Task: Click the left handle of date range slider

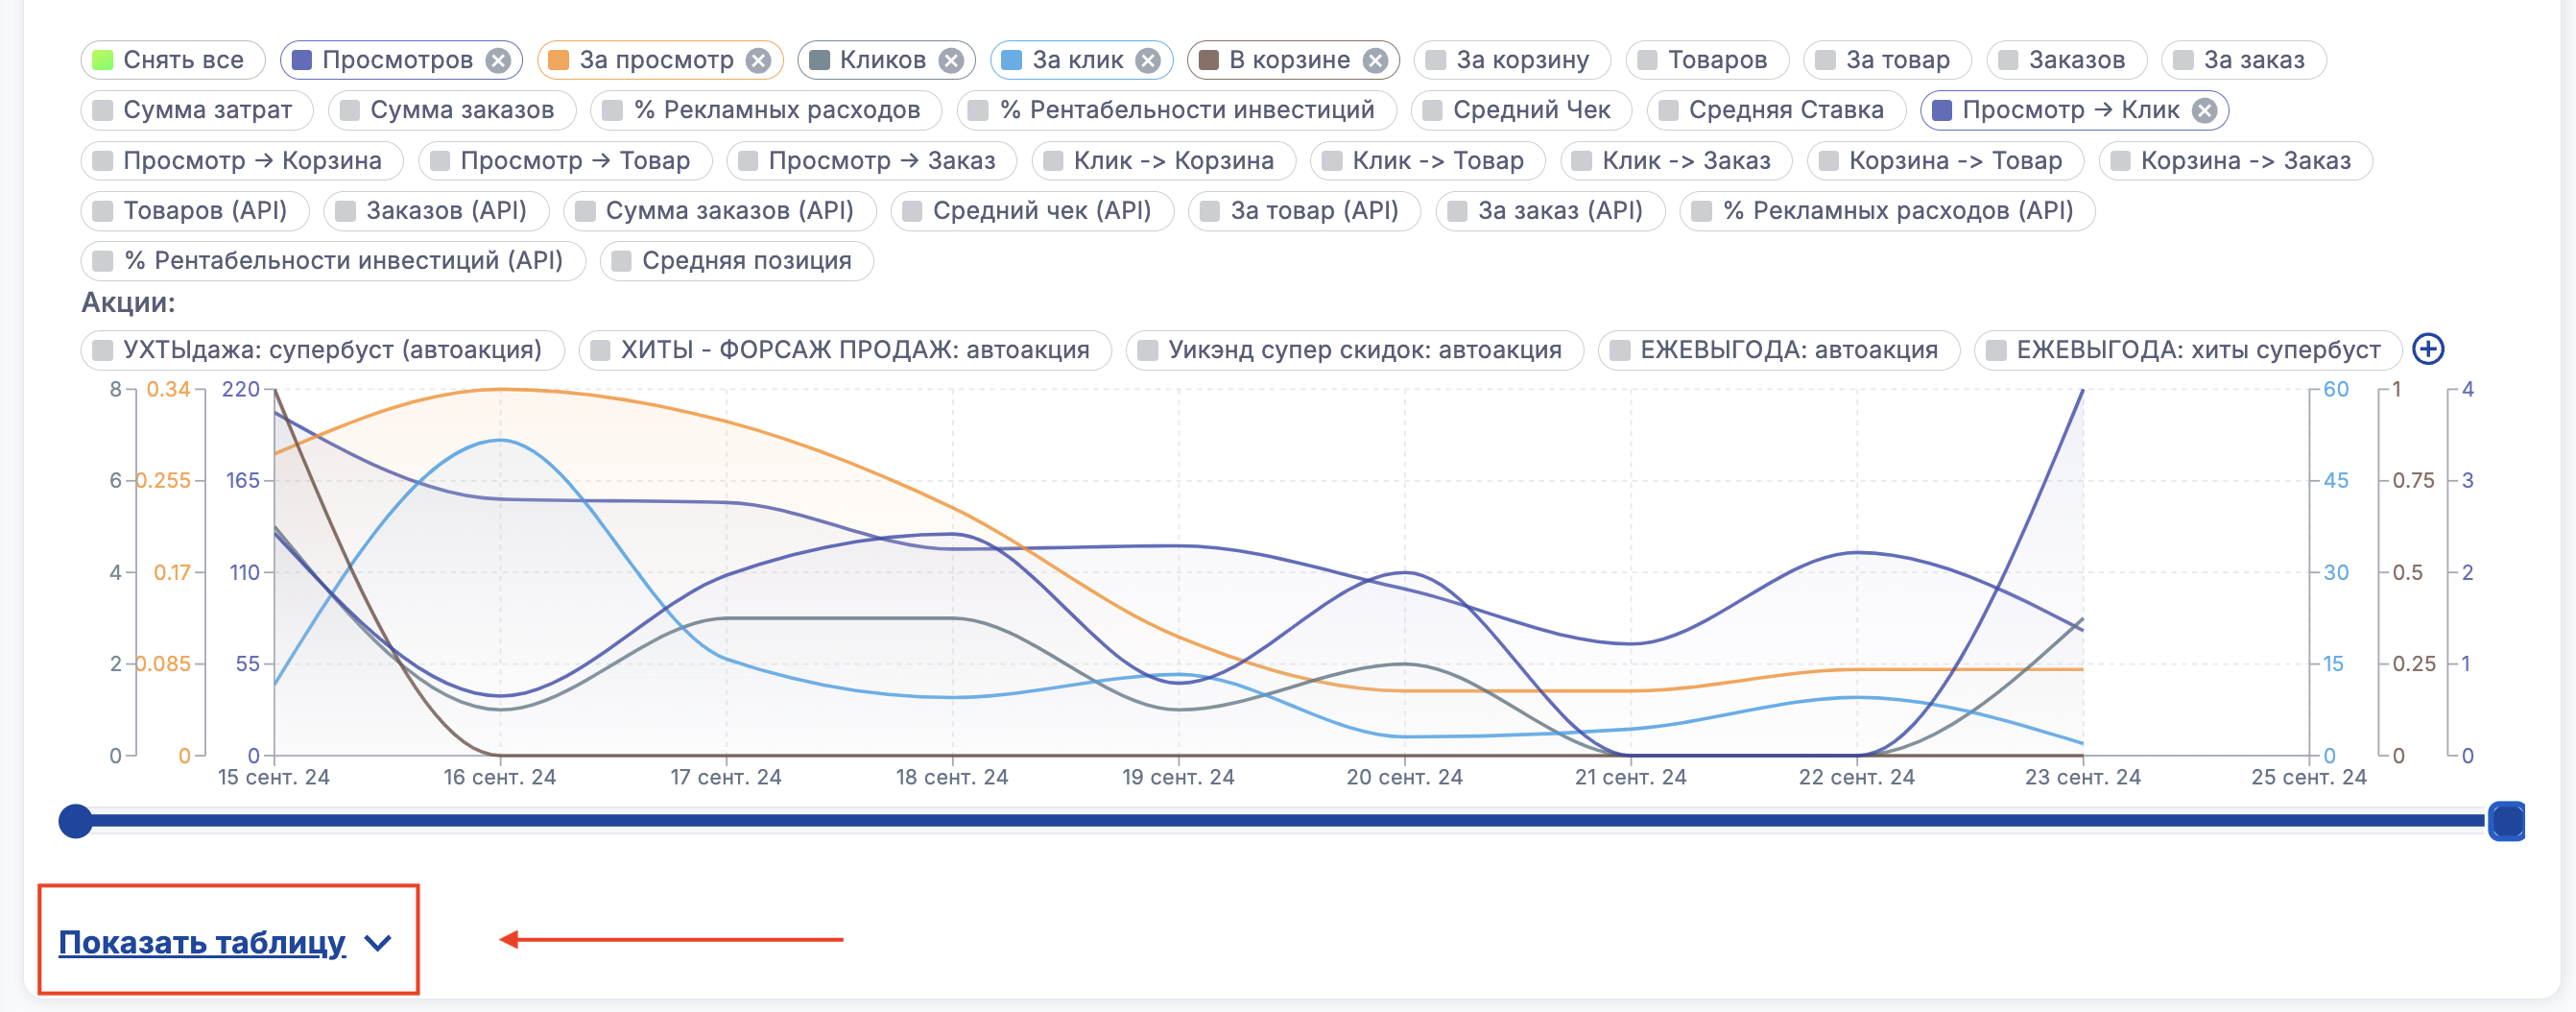Action: pos(76,821)
